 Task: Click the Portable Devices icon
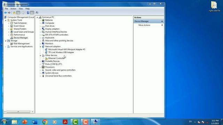pos(43,61)
